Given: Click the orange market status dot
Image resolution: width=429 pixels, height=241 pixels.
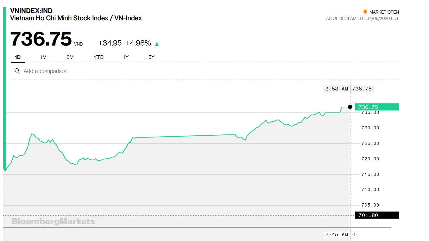Looking at the screenshot, I should pos(365,12).
